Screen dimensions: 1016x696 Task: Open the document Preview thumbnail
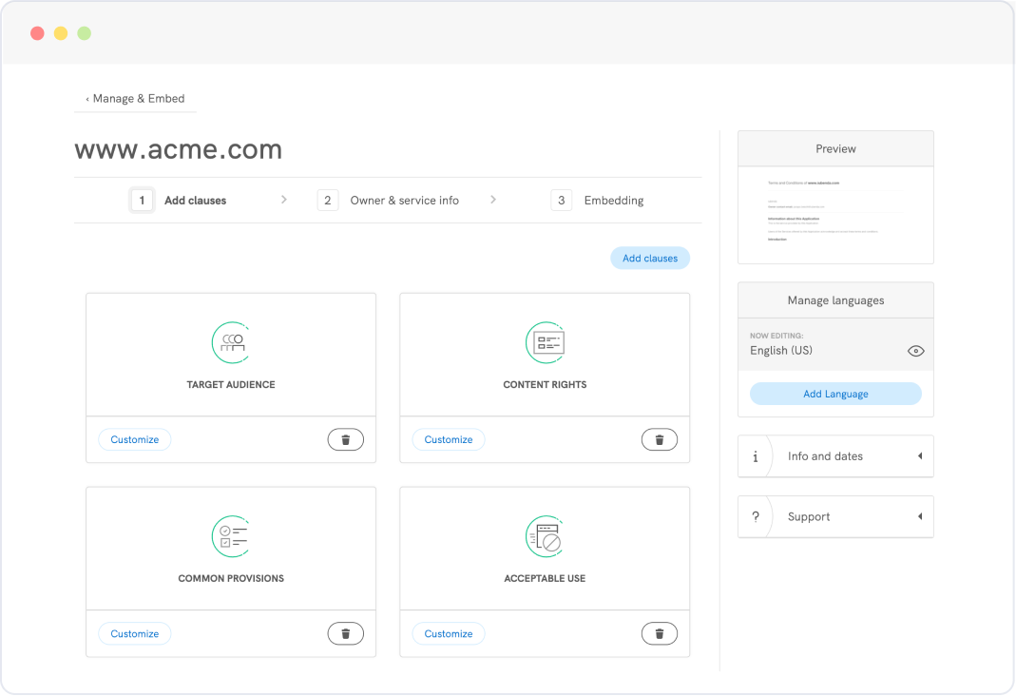click(x=835, y=214)
